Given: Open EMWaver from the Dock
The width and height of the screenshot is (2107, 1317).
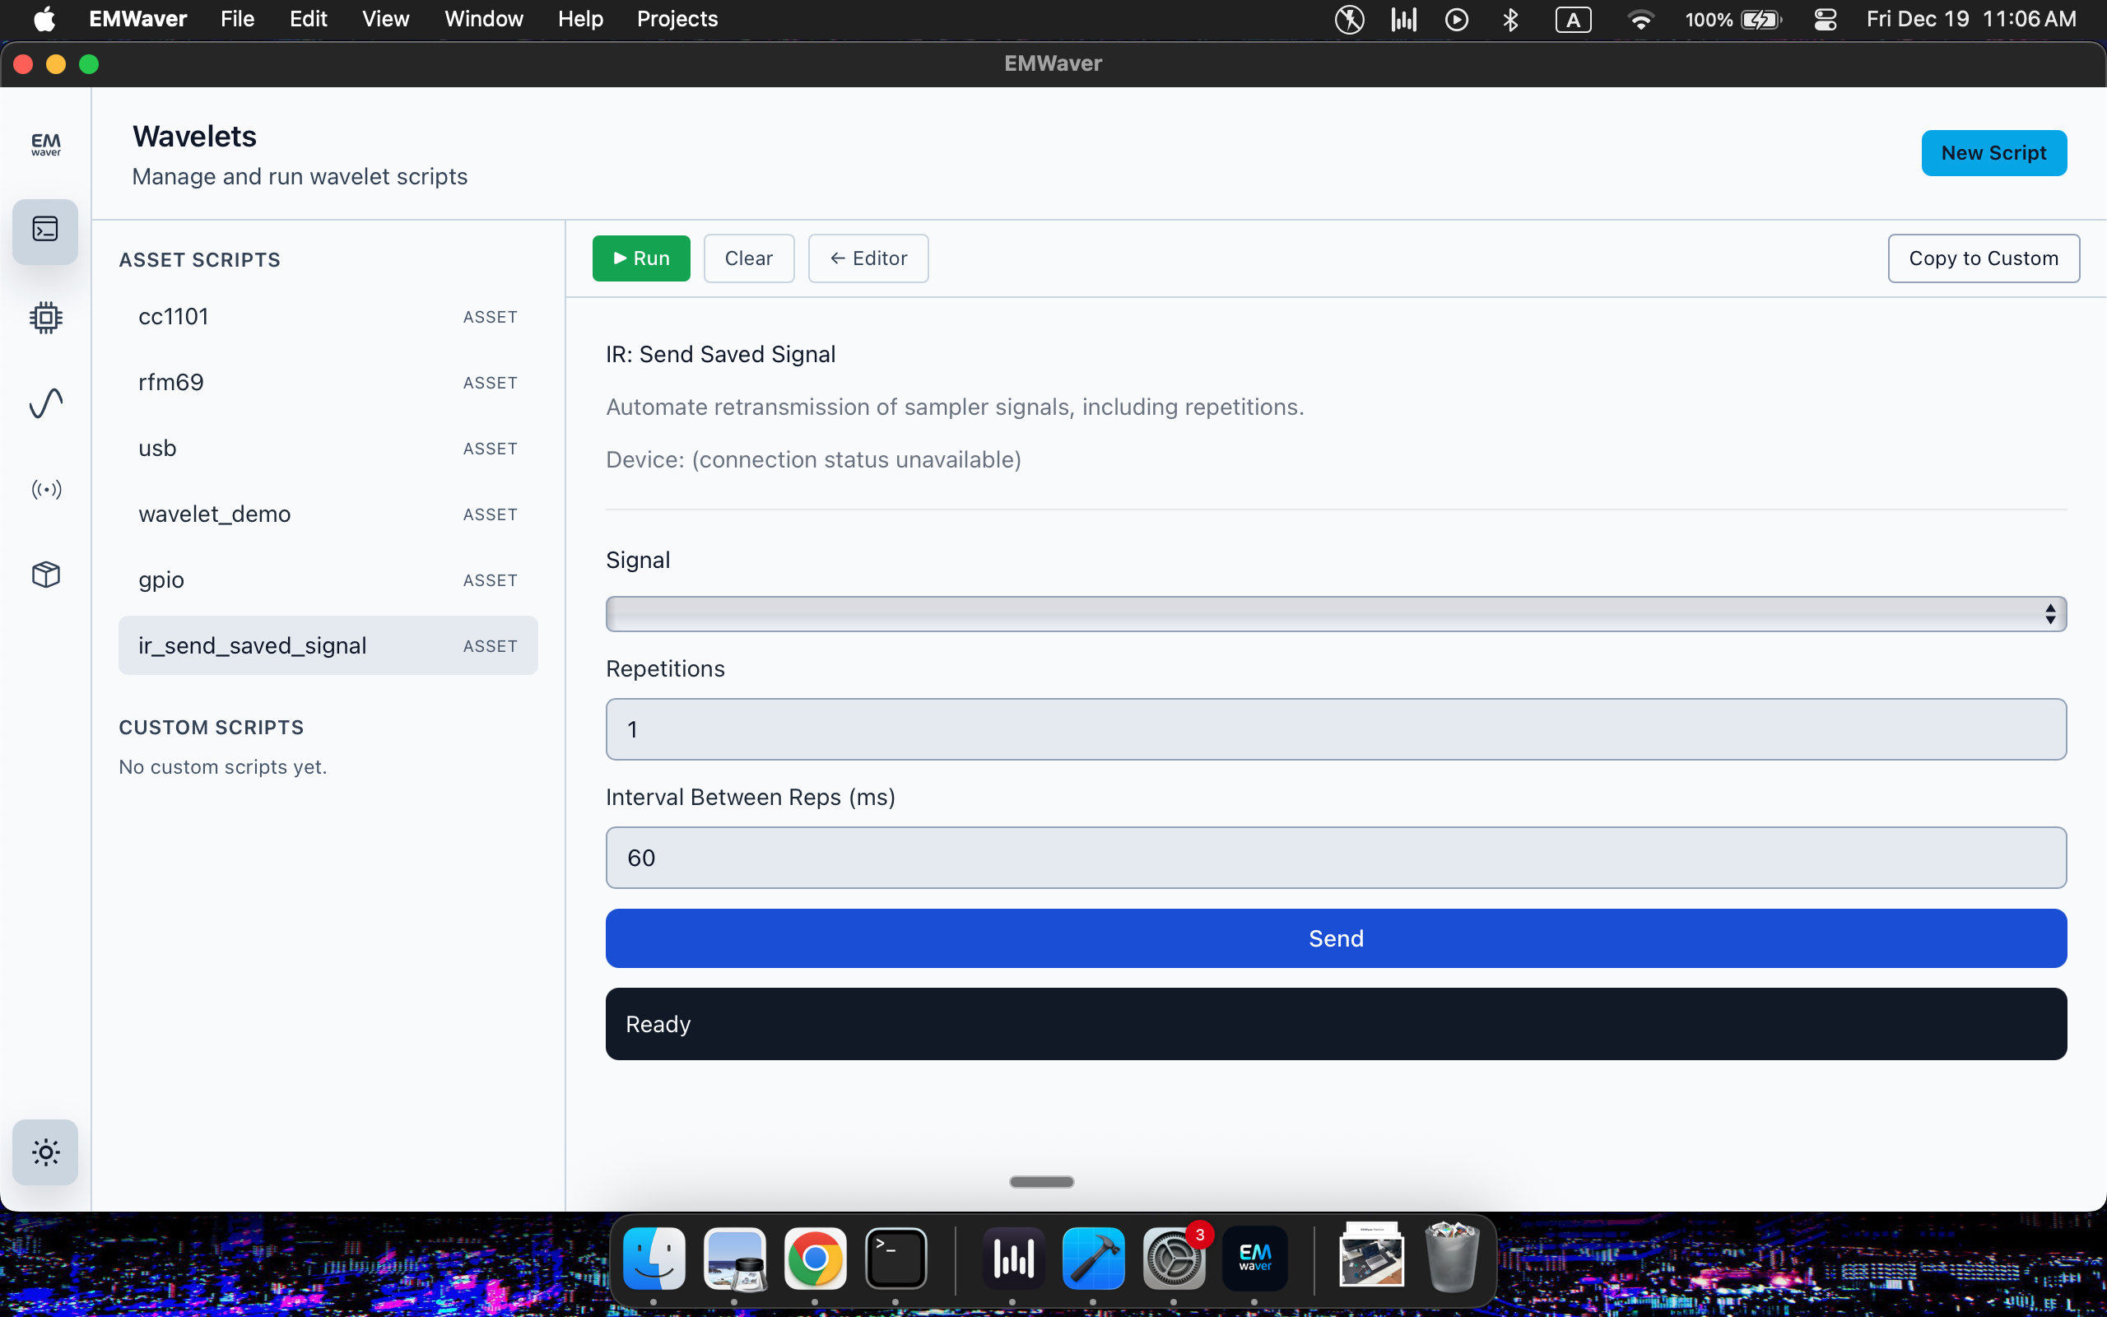Looking at the screenshot, I should [1254, 1258].
